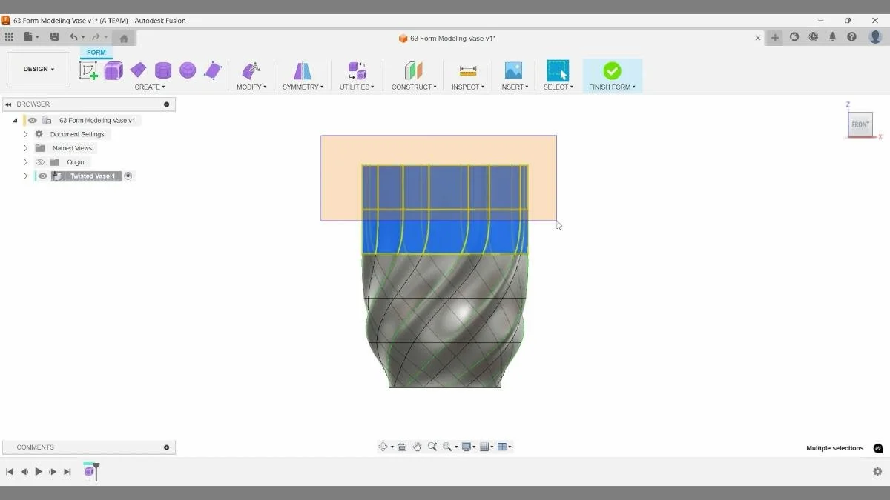
Task: Select the Cylinder form tool
Action: click(163, 70)
